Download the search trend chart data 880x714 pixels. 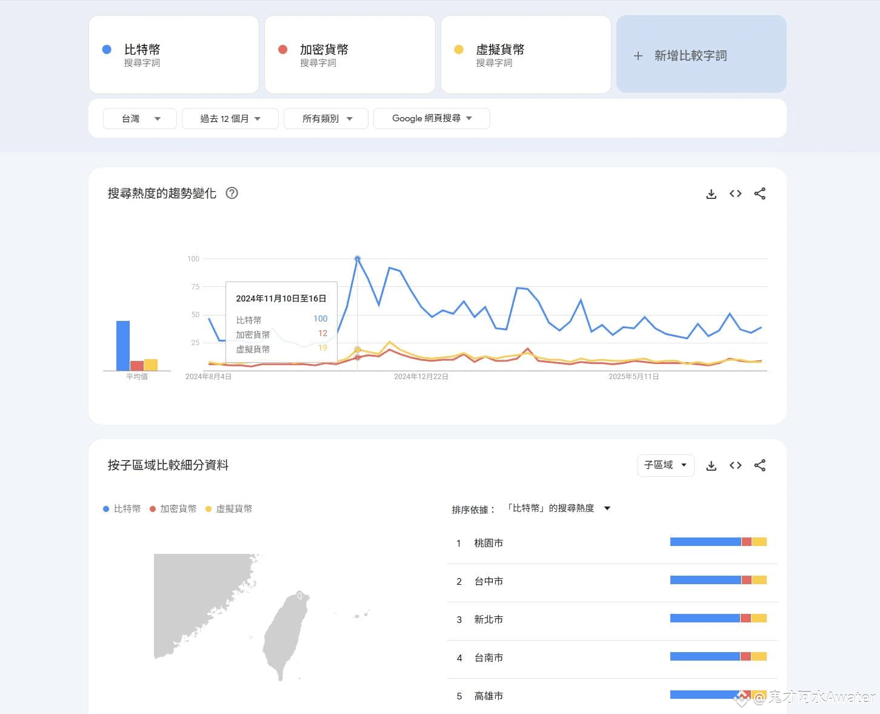[711, 194]
